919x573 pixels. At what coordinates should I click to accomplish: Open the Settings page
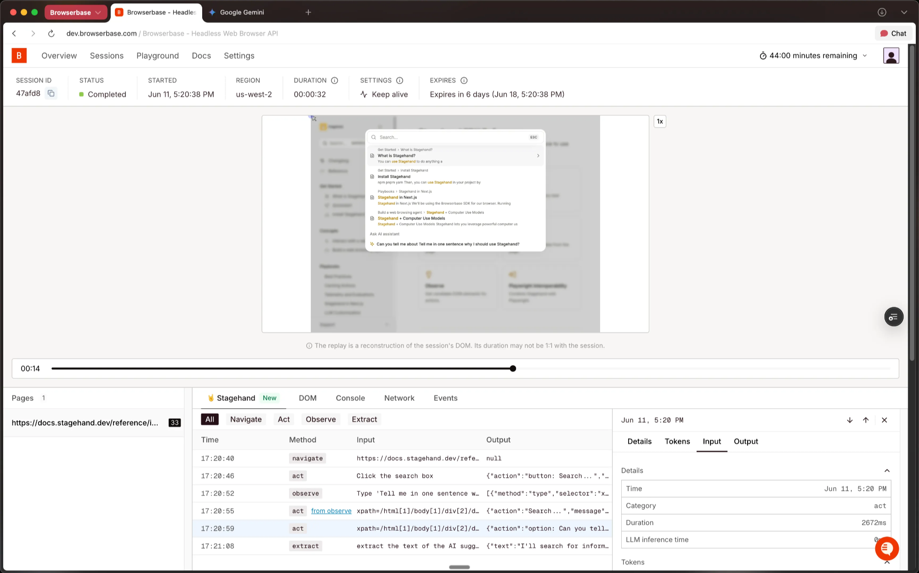pyautogui.click(x=239, y=56)
